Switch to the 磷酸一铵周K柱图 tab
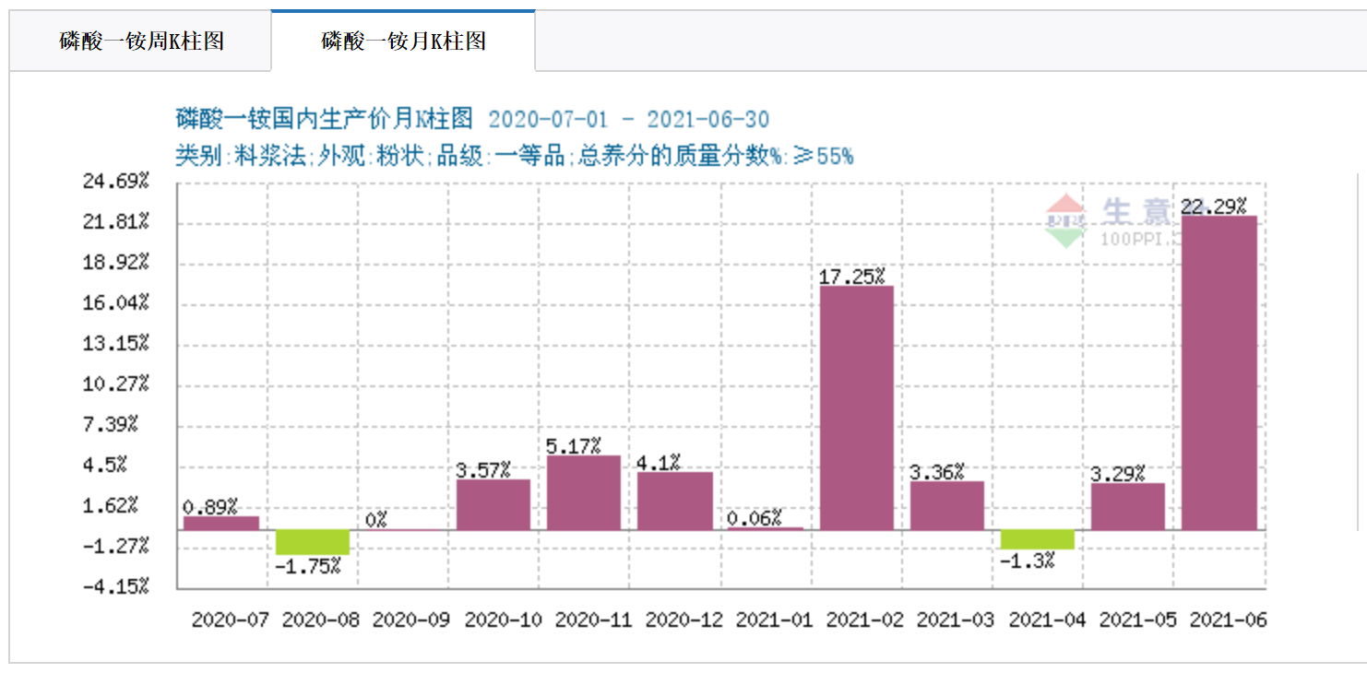Image resolution: width=1367 pixels, height=673 pixels. 141,41
